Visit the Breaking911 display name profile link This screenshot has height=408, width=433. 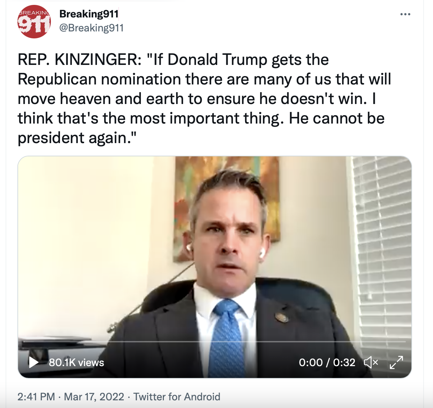click(89, 14)
